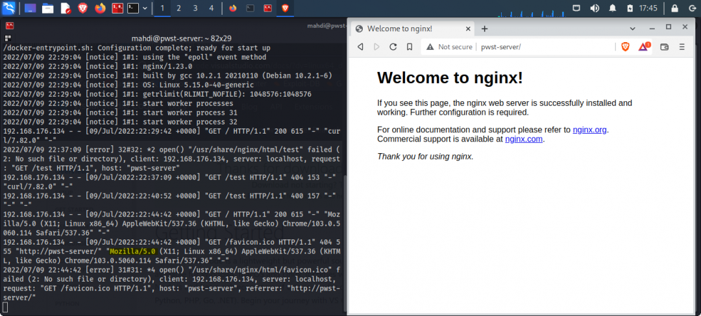The width and height of the screenshot is (701, 316).
Task: Click the 'getrlimit(RLIMIT_NOFILE)' log line
Action: coord(157,94)
